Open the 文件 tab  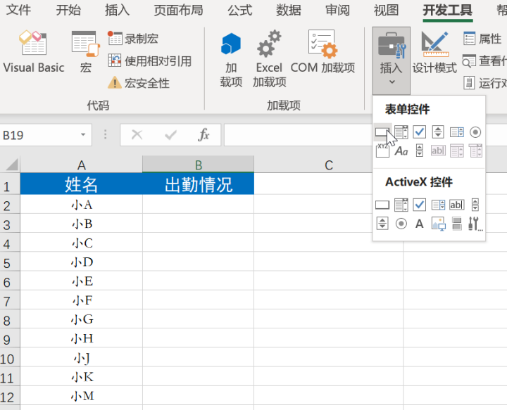click(18, 10)
